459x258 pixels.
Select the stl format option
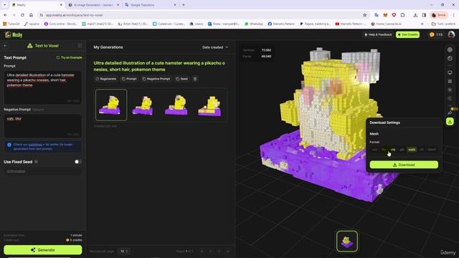pyautogui.click(x=422, y=150)
